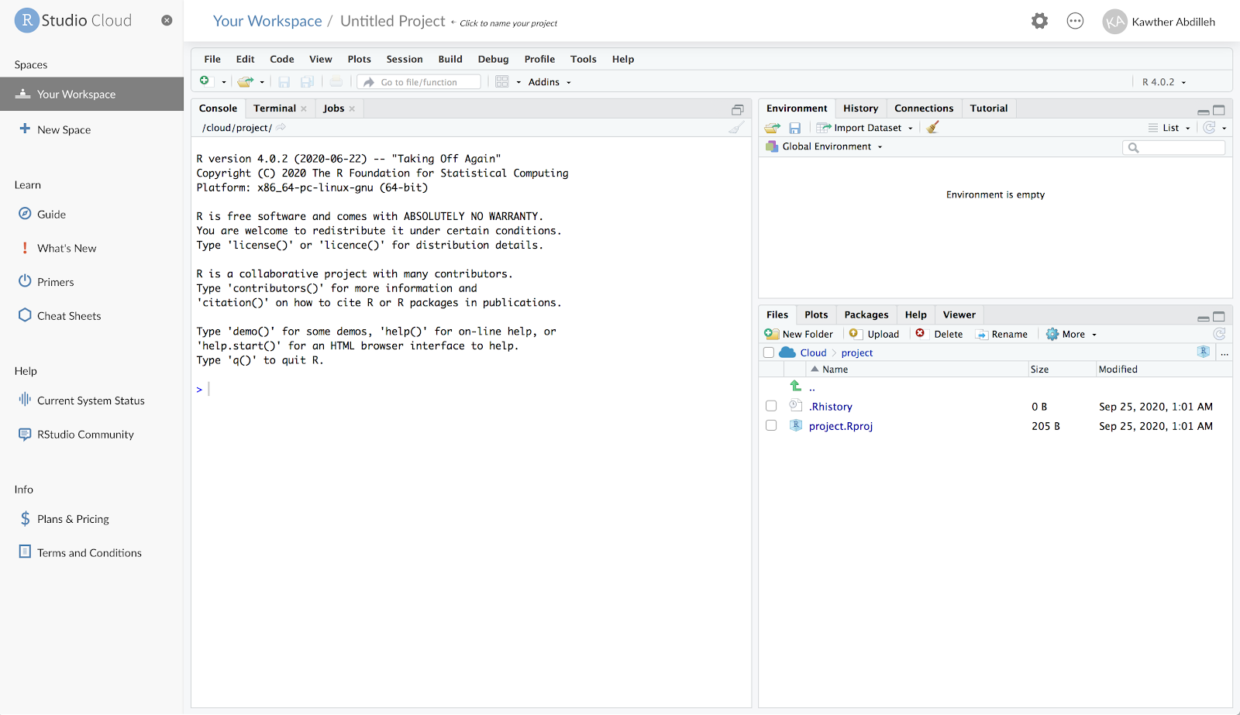The image size is (1240, 715).
Task: Click the clear console broom icon
Action: pyautogui.click(x=735, y=128)
